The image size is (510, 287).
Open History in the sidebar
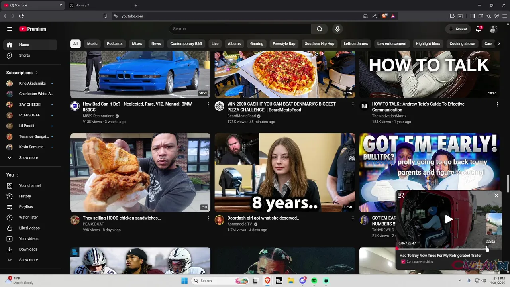click(30, 196)
